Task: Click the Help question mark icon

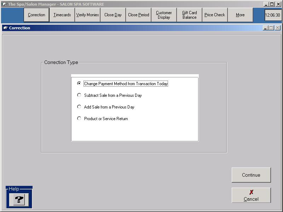Action: pos(19,200)
